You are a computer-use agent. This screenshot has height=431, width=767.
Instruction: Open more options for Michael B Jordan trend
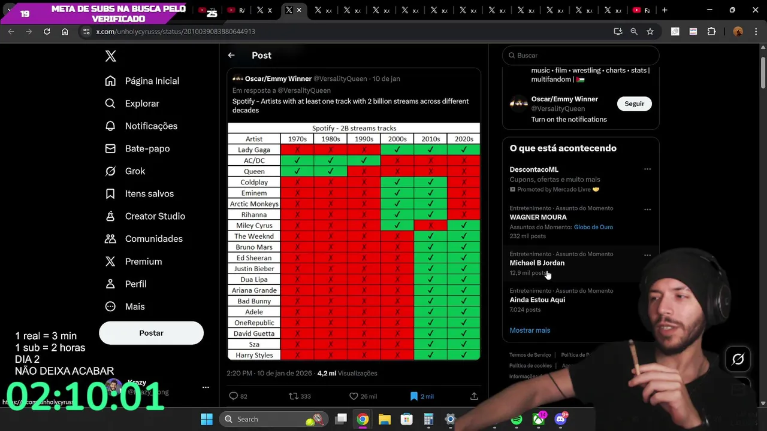coord(647,255)
